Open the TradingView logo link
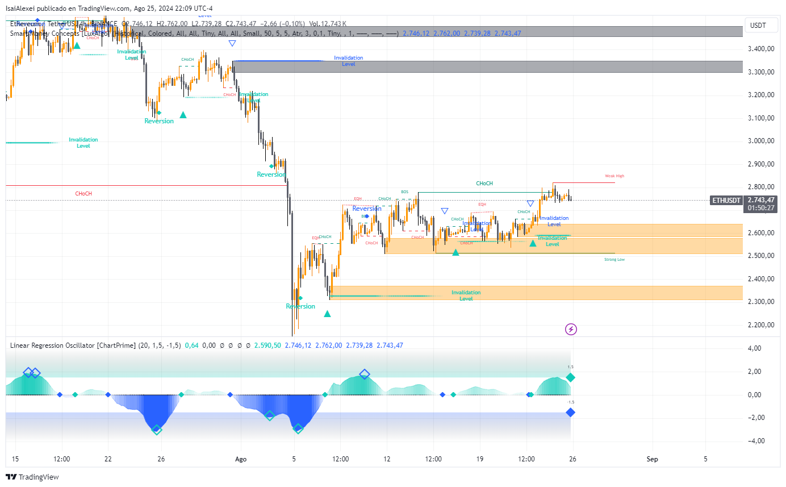Viewport: 786px width, 487px height. coord(32,477)
